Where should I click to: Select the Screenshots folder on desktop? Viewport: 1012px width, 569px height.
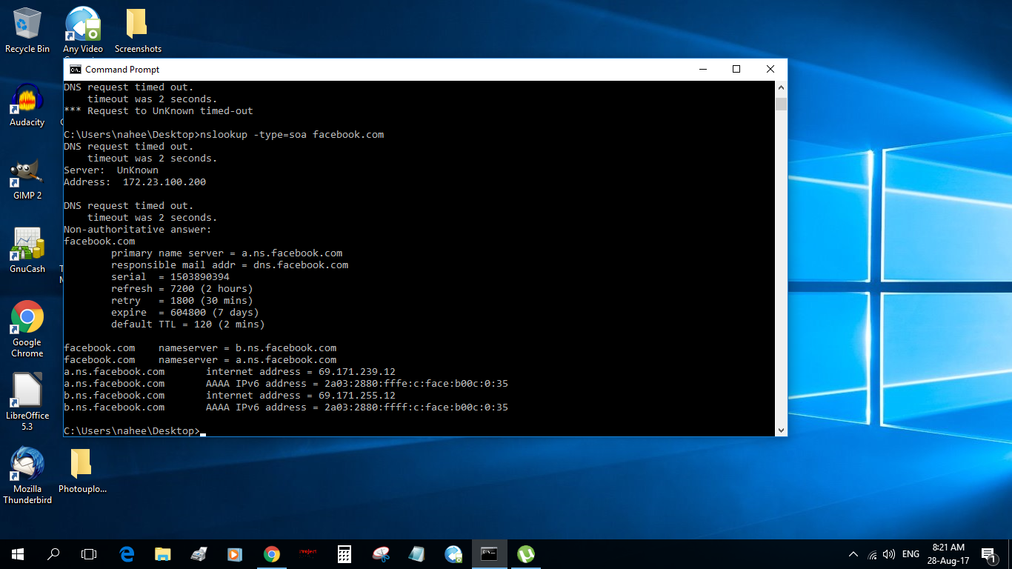click(138, 30)
